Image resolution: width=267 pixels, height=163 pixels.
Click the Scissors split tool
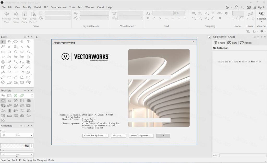(x=3, y=72)
